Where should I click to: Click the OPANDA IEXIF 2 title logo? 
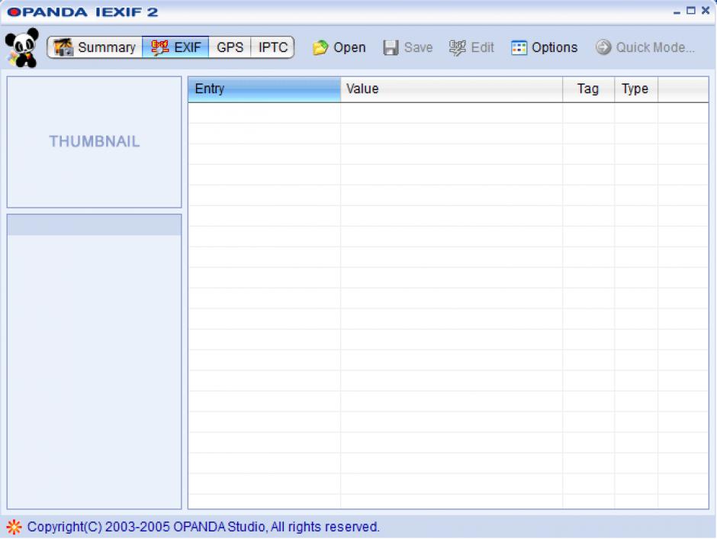pos(83,12)
